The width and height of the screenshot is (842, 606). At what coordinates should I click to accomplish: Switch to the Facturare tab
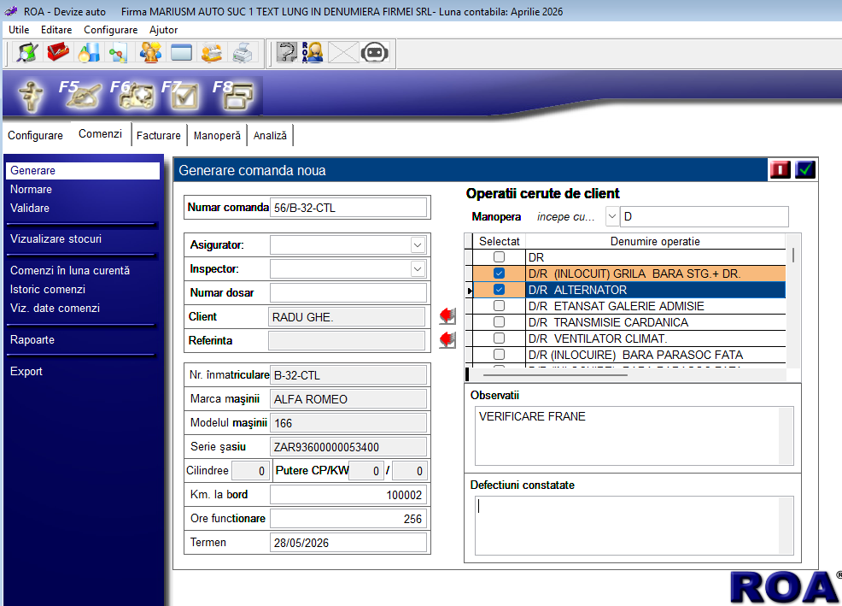[x=158, y=135]
